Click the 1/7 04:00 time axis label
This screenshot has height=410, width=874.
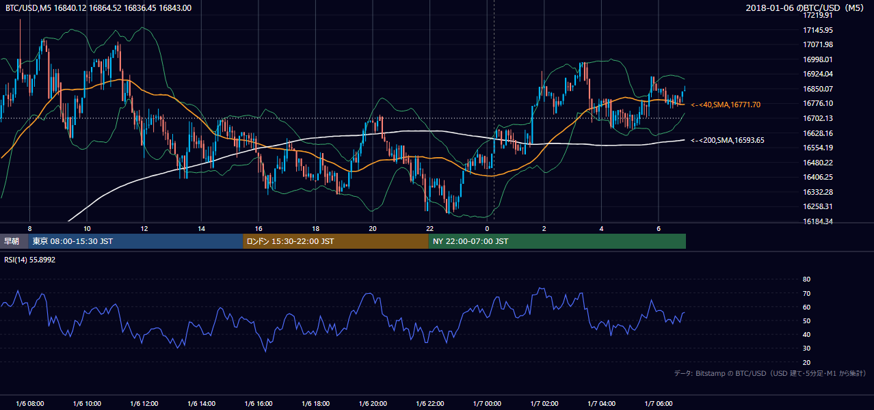coord(602,403)
